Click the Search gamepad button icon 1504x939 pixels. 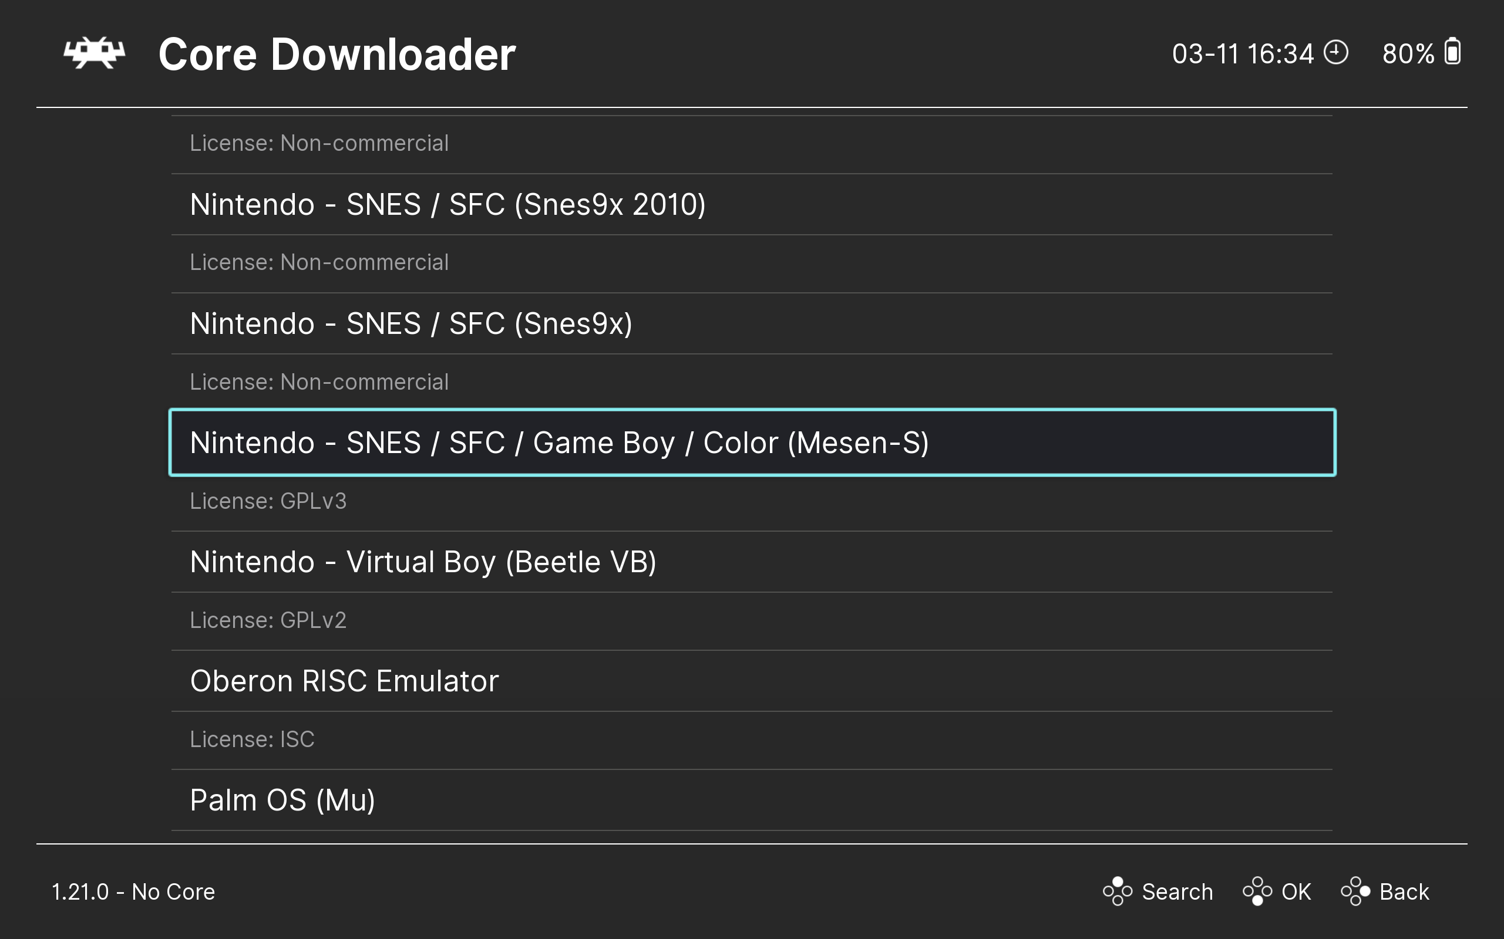click(x=1118, y=891)
